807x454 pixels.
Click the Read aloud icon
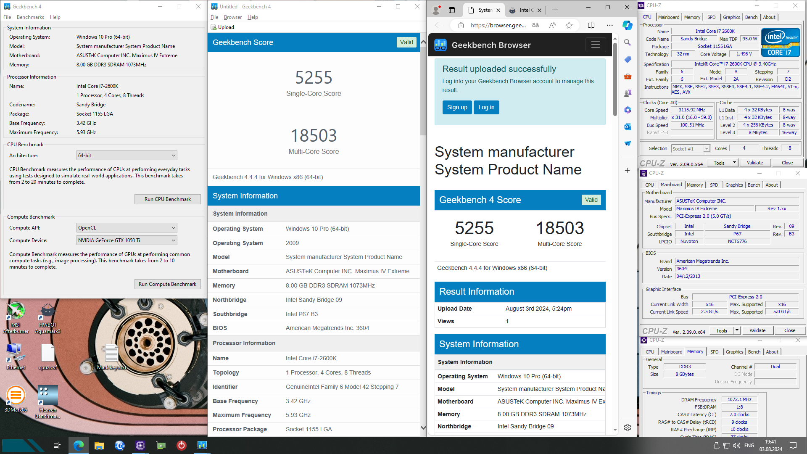point(552,25)
